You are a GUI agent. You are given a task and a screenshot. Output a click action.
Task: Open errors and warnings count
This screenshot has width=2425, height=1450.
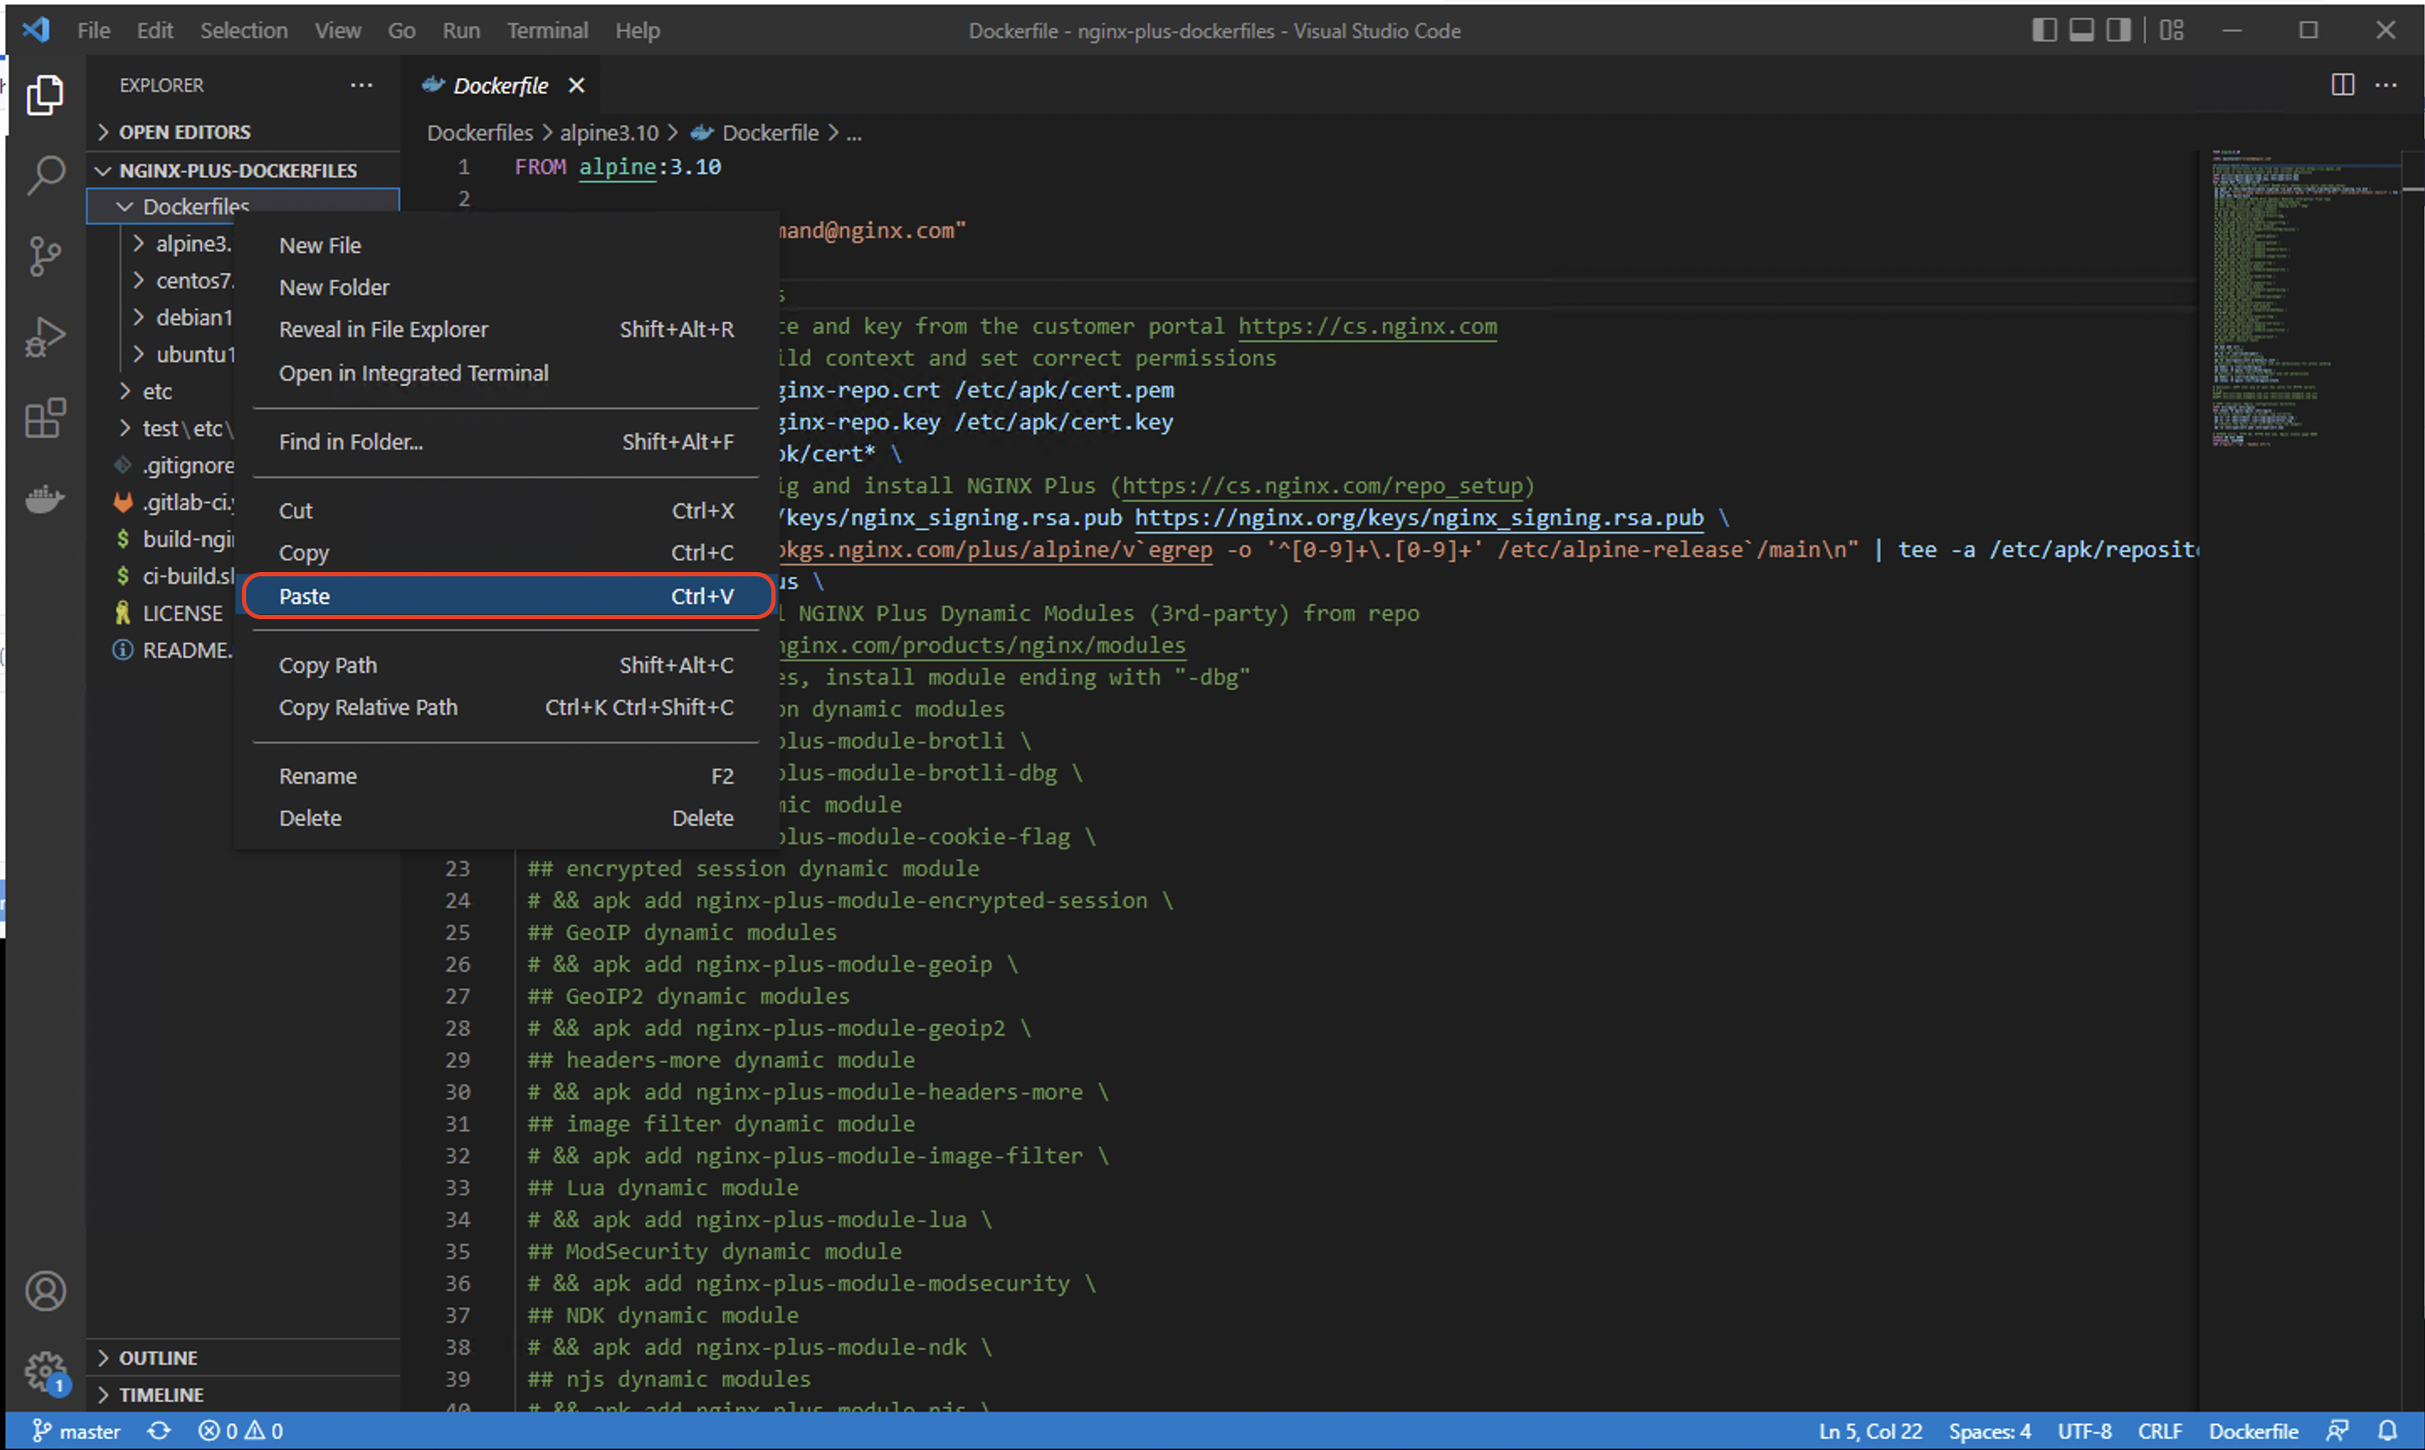[x=240, y=1431]
